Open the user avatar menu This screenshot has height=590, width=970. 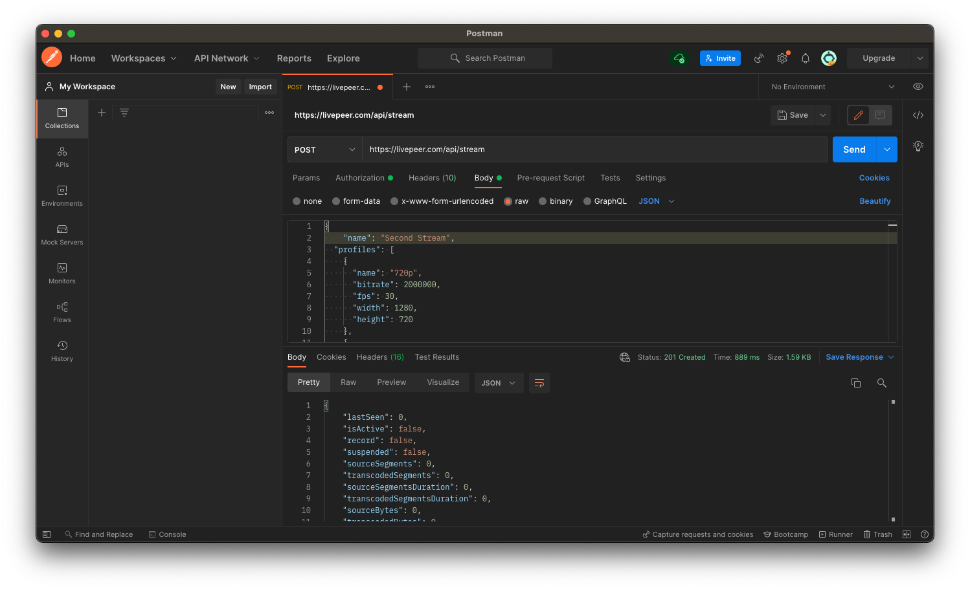pyautogui.click(x=829, y=58)
